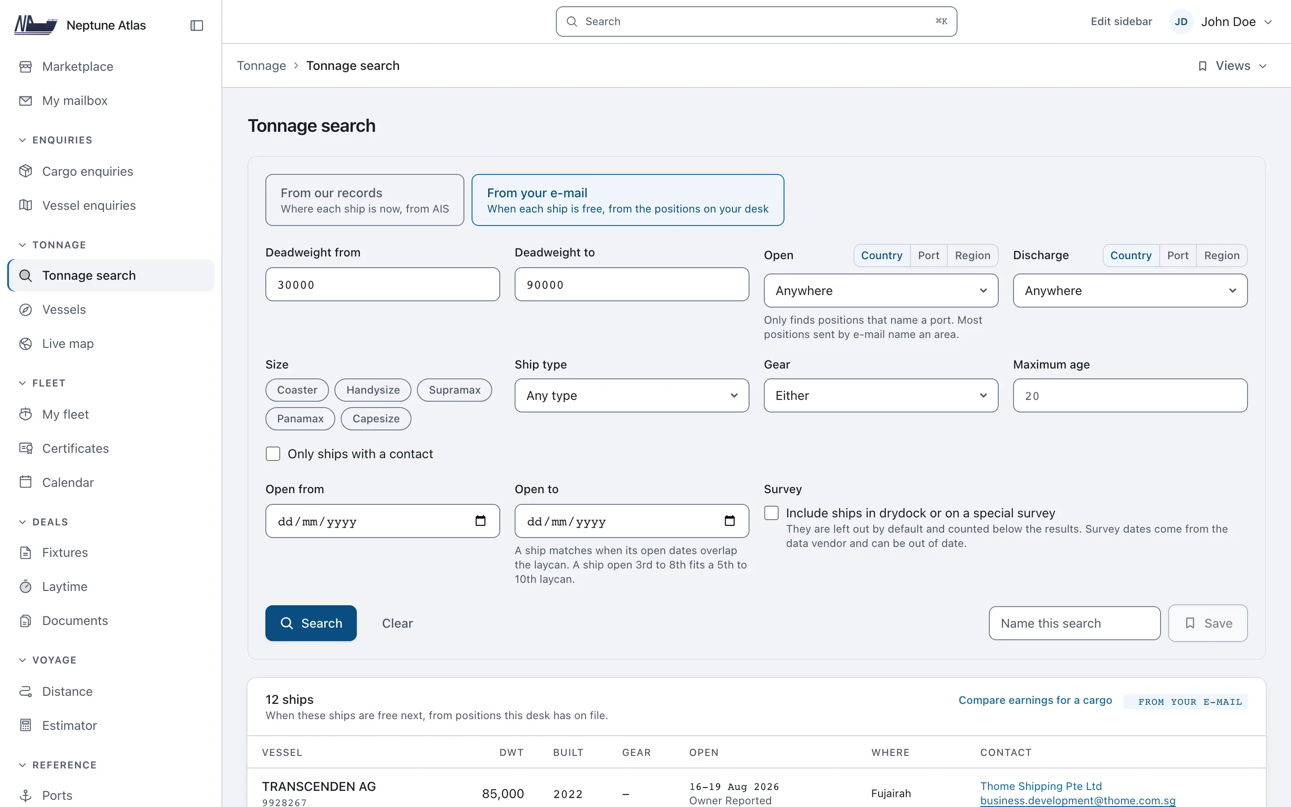This screenshot has height=807, width=1291.
Task: Open Vessel enquiries
Action: point(111,205)
